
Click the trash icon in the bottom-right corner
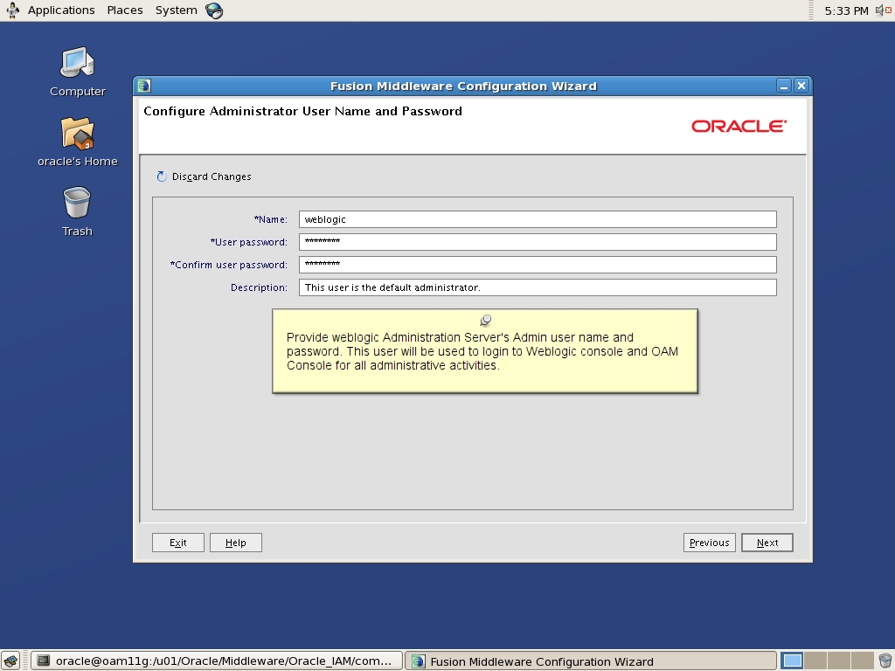tap(885, 661)
